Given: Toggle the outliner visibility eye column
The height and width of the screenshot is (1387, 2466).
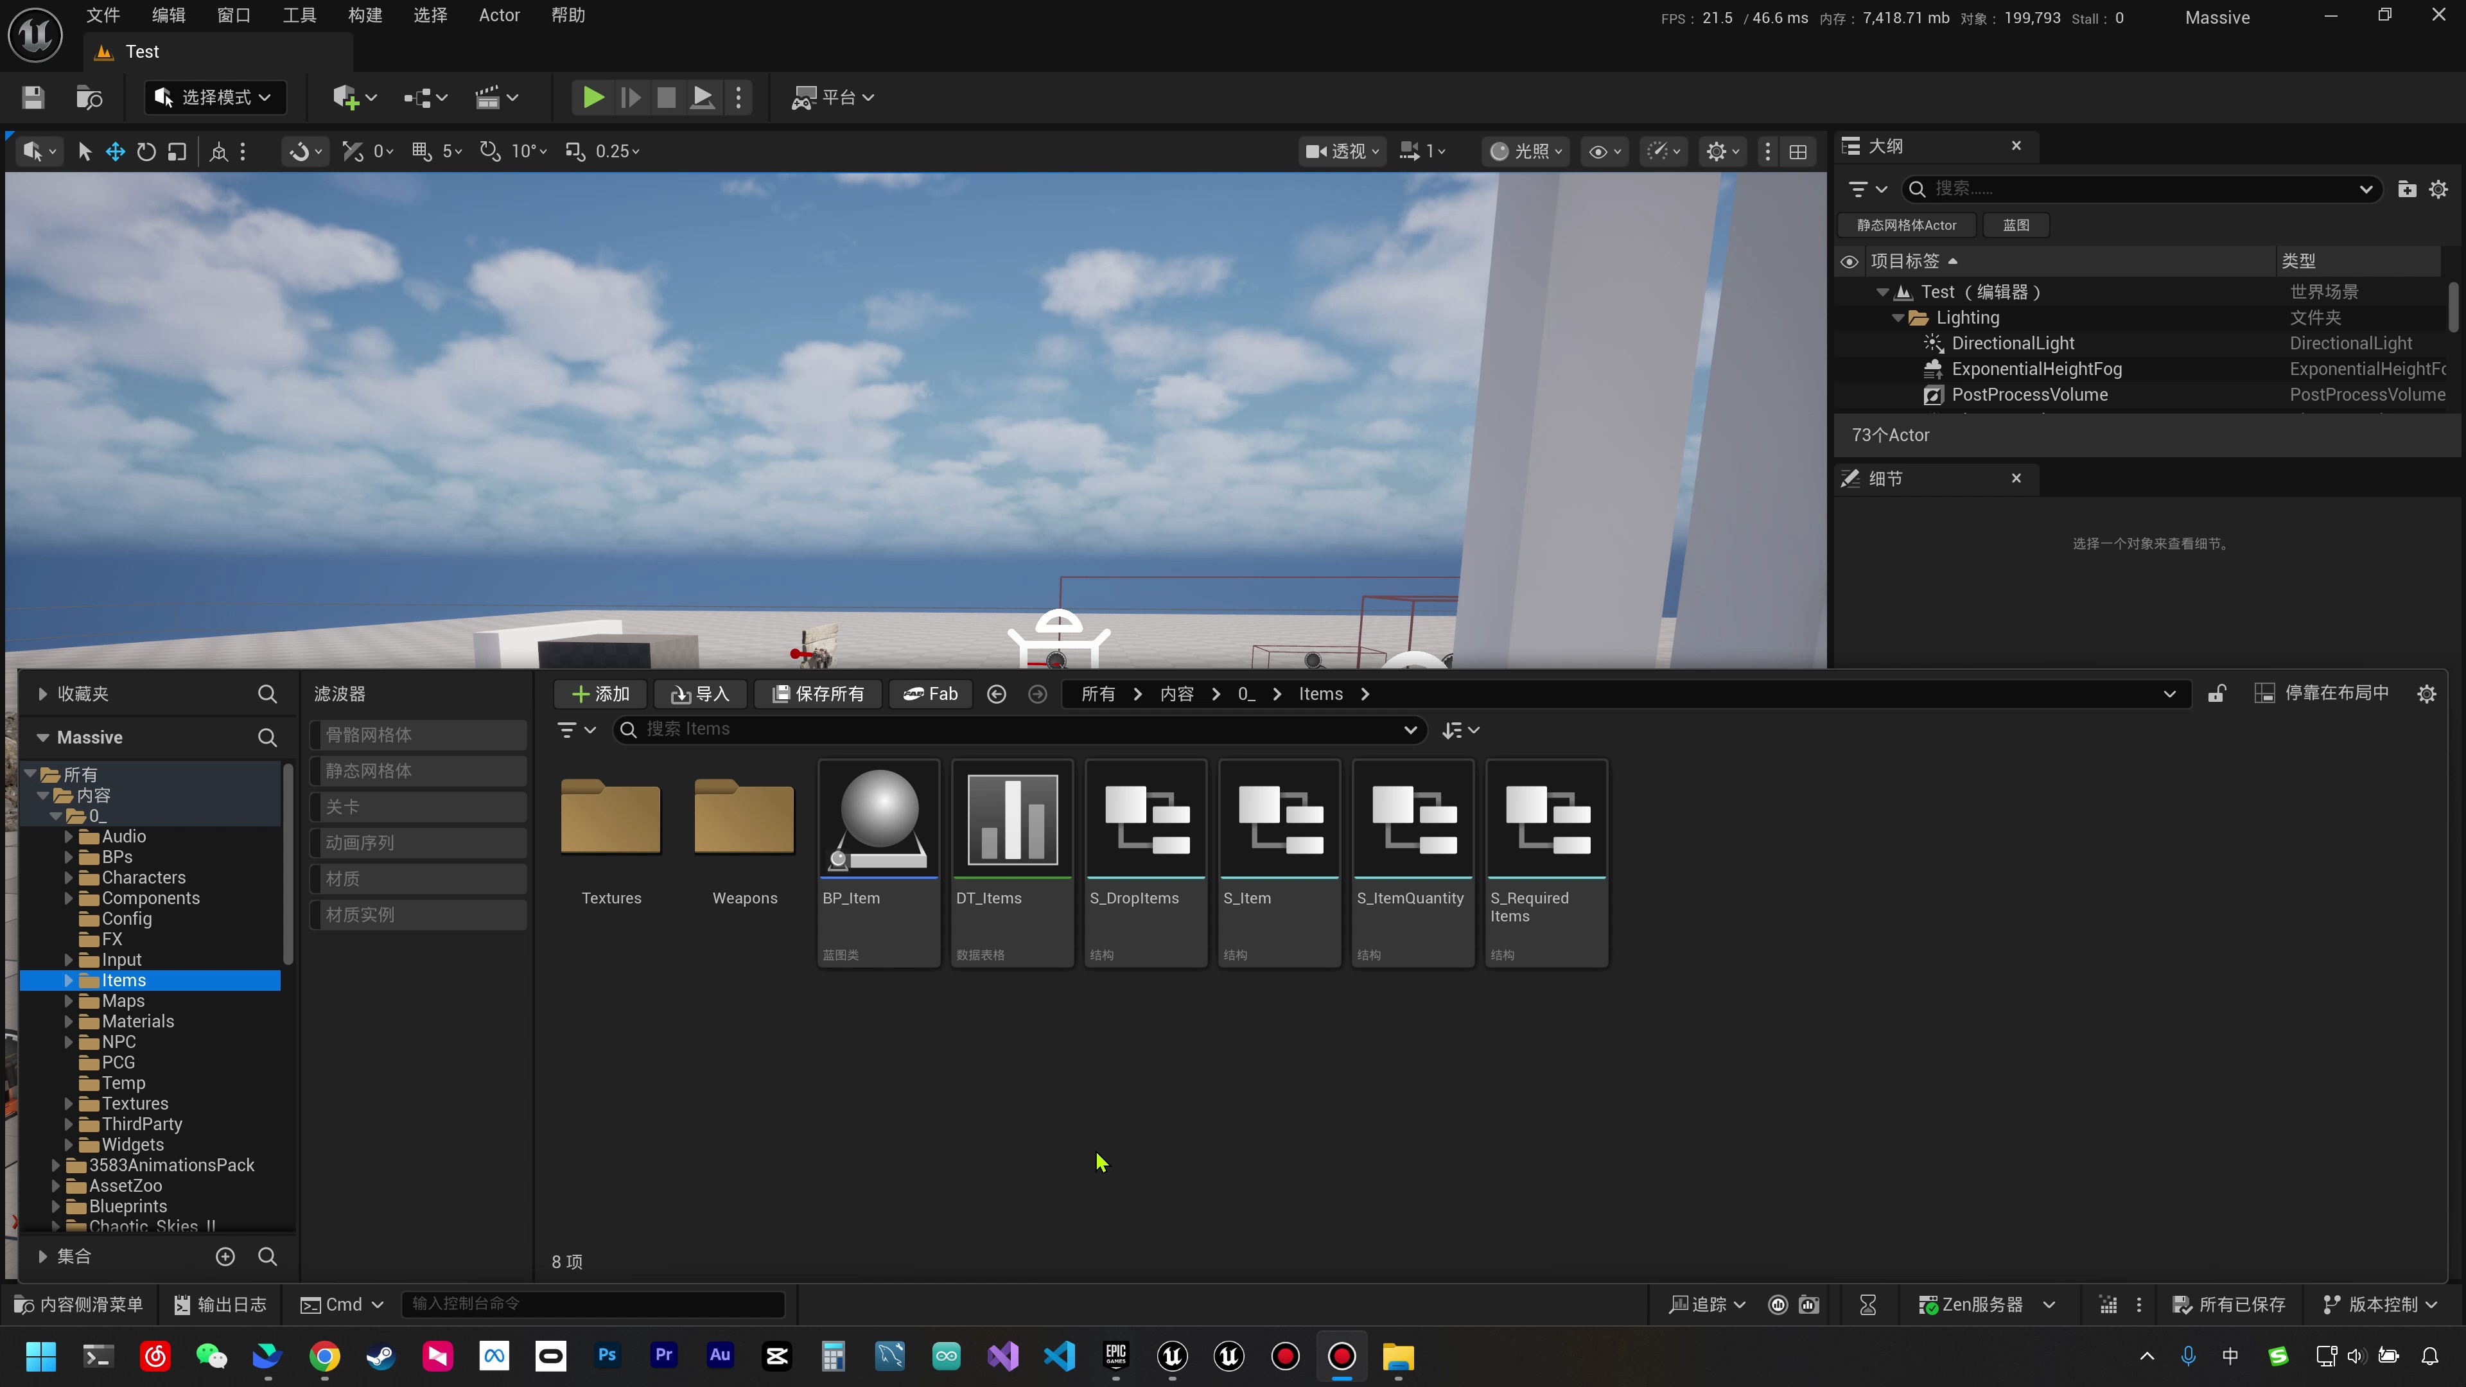Looking at the screenshot, I should (x=1849, y=261).
